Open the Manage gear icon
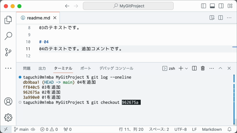237x133 pixels. 8,117
